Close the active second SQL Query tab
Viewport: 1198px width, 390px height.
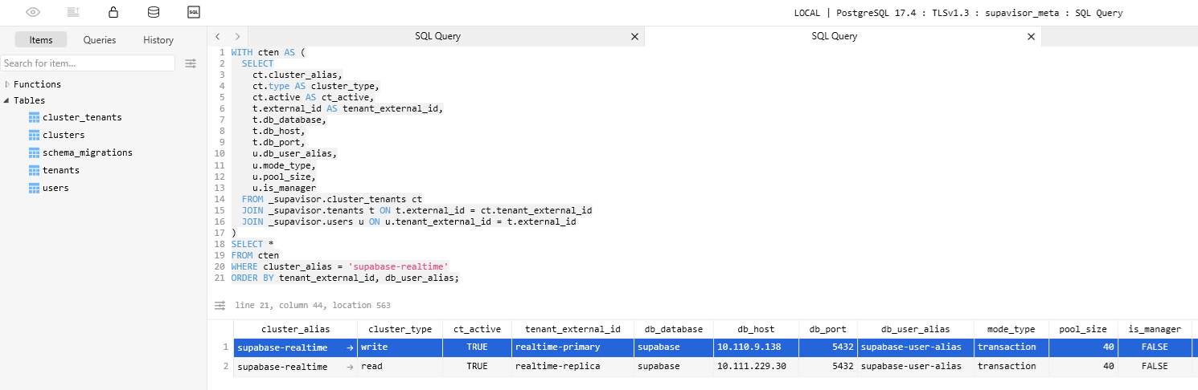(1032, 37)
